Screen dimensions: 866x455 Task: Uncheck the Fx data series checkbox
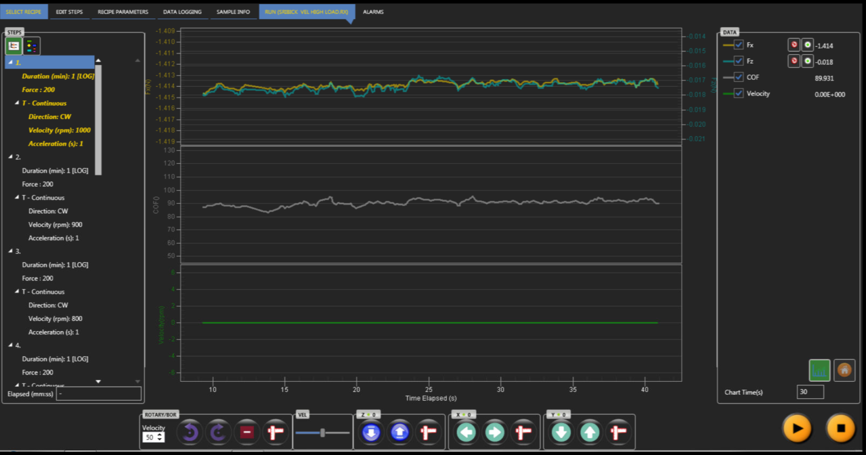tap(739, 44)
